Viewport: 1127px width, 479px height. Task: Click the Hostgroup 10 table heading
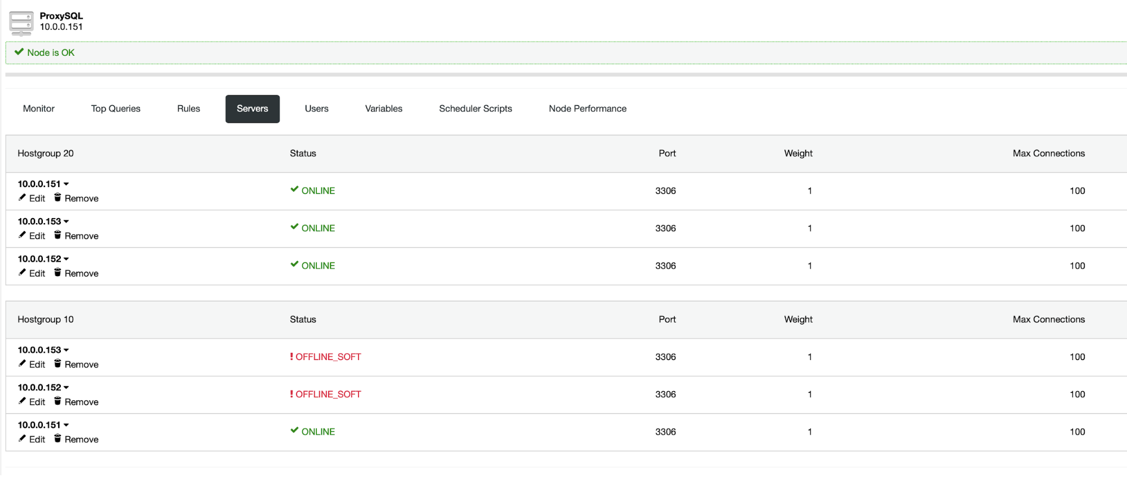46,320
